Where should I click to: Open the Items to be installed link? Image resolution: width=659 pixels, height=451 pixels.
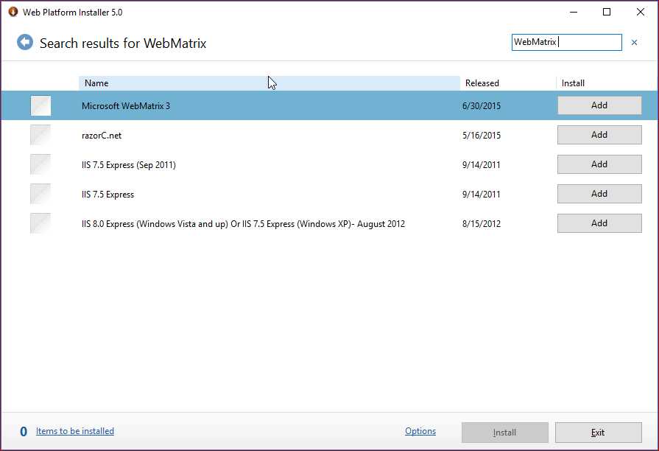pyautogui.click(x=75, y=431)
